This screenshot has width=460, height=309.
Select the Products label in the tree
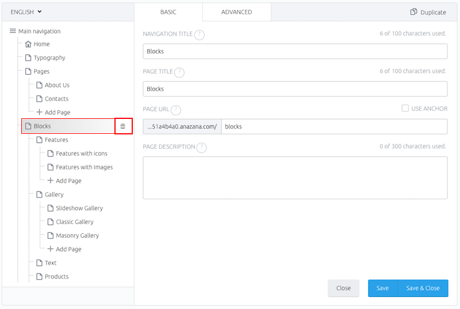pyautogui.click(x=56, y=276)
